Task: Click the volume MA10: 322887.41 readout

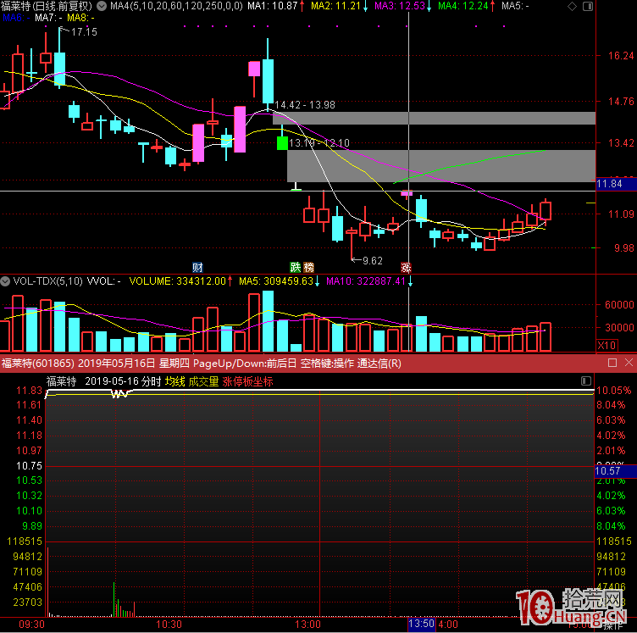Action: [366, 281]
